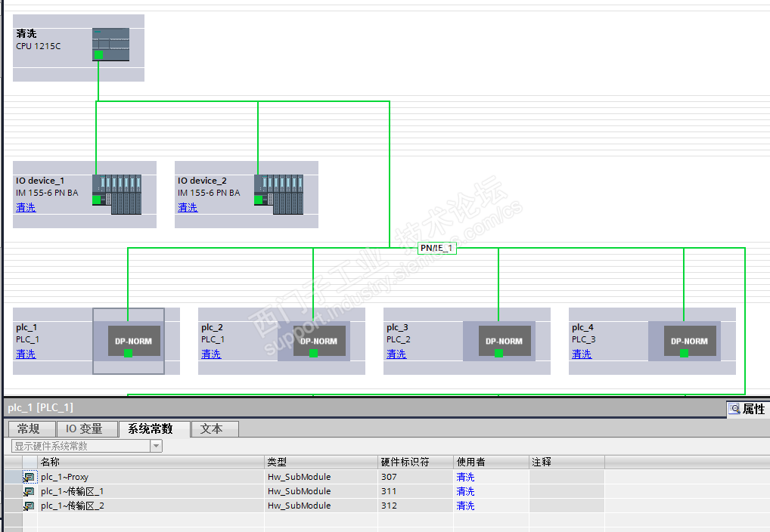Sort by the 名称 column header
Image resolution: width=770 pixels, height=532 pixels.
(151, 462)
